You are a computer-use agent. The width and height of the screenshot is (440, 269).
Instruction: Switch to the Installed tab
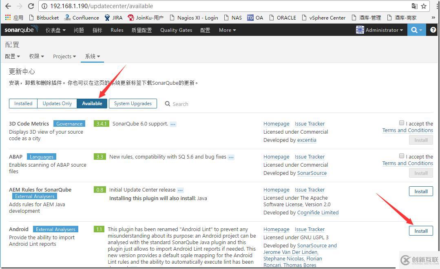click(23, 104)
